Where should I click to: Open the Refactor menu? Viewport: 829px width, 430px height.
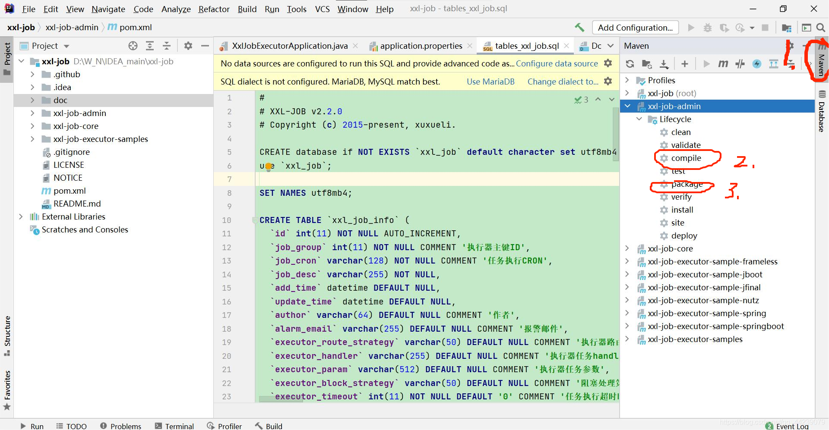[x=214, y=9]
